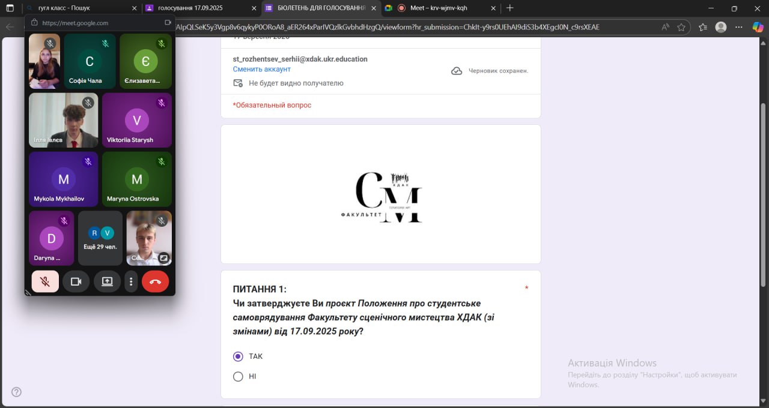Screen dimensions: 769x408
Task: Open the three-dot more options in Meet
Action: (x=131, y=281)
